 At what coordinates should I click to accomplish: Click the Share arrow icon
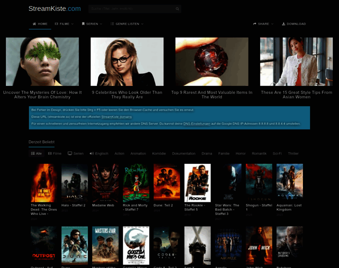tap(255, 24)
